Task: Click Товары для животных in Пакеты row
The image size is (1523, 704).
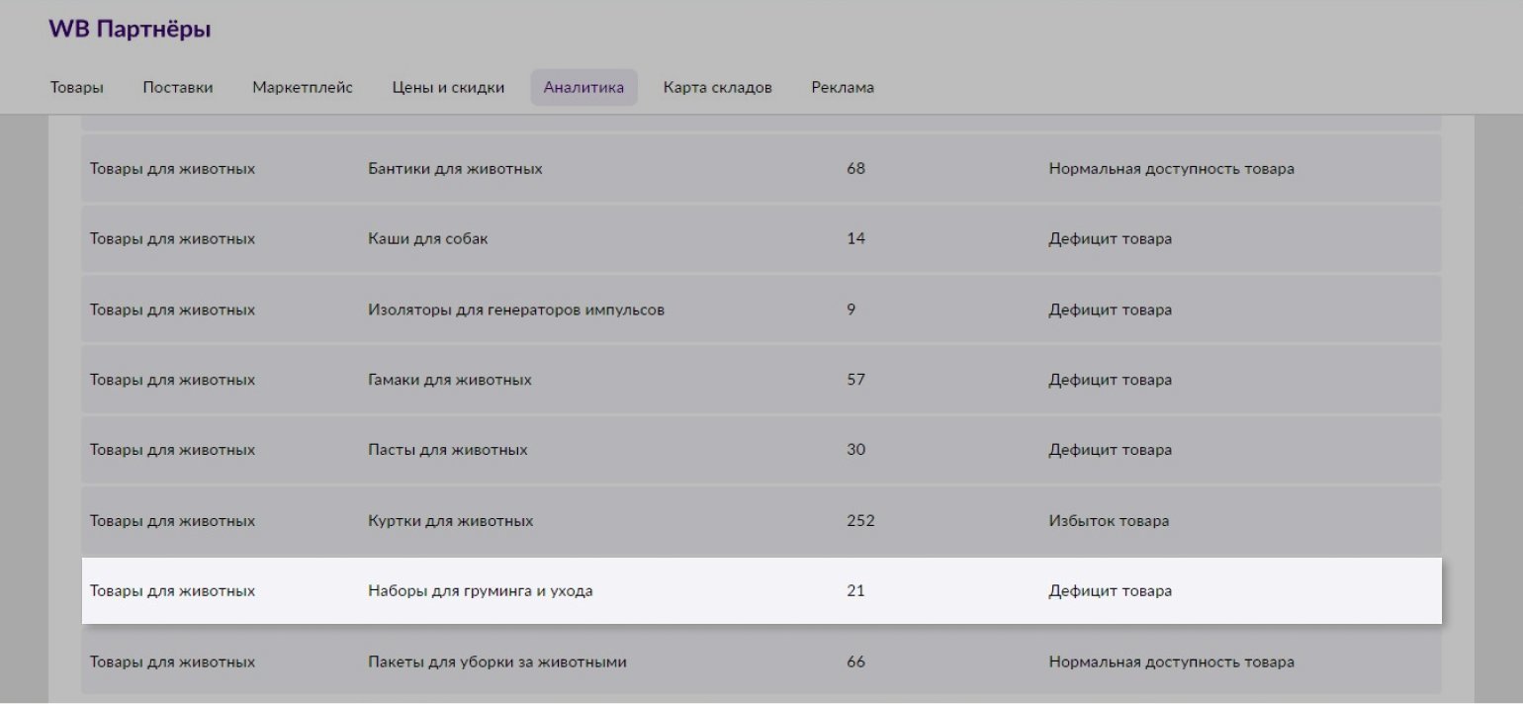Action: tap(172, 662)
